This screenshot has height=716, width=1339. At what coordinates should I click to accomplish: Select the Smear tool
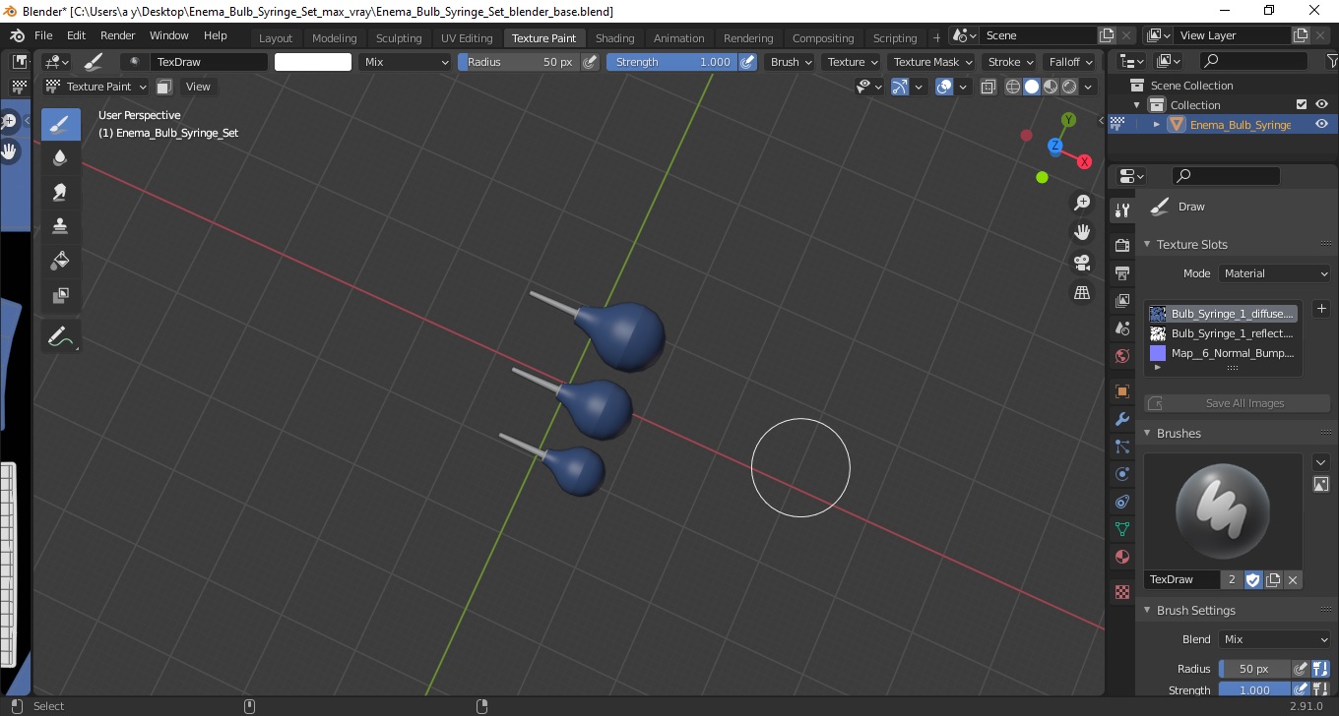(61, 192)
